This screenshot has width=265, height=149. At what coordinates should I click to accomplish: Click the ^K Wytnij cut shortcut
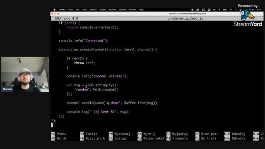tap(146, 134)
